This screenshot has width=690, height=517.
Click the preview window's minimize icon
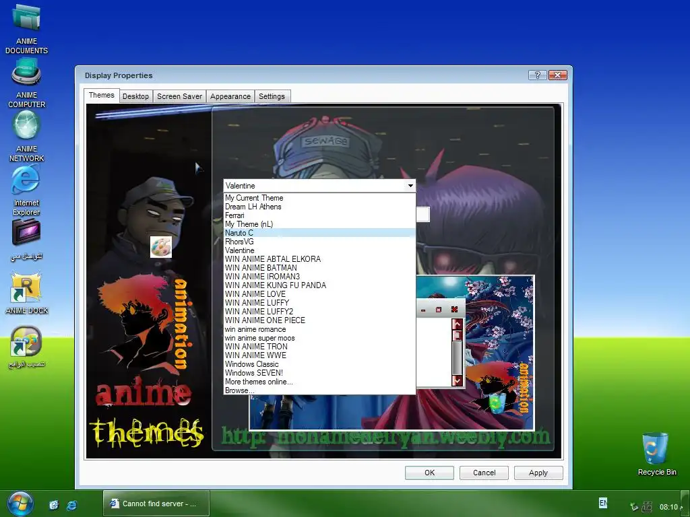[423, 310]
